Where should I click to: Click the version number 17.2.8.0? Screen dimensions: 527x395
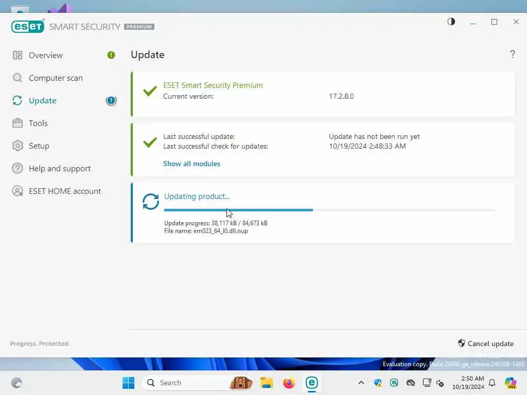pyautogui.click(x=342, y=96)
